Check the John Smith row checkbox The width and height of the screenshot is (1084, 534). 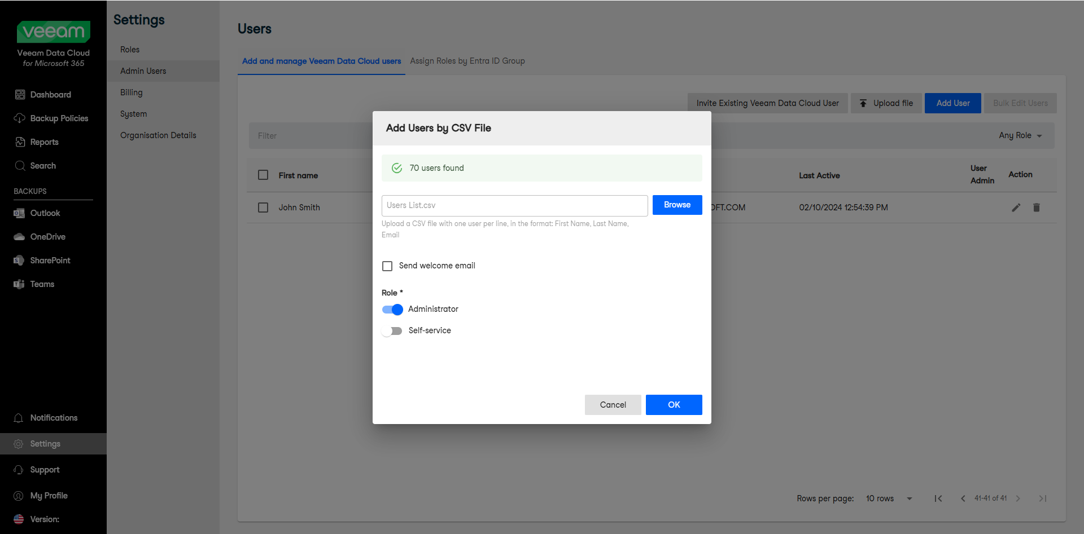pyautogui.click(x=263, y=208)
